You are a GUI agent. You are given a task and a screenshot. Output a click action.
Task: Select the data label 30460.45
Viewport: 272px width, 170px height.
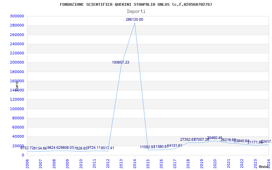click(215, 138)
